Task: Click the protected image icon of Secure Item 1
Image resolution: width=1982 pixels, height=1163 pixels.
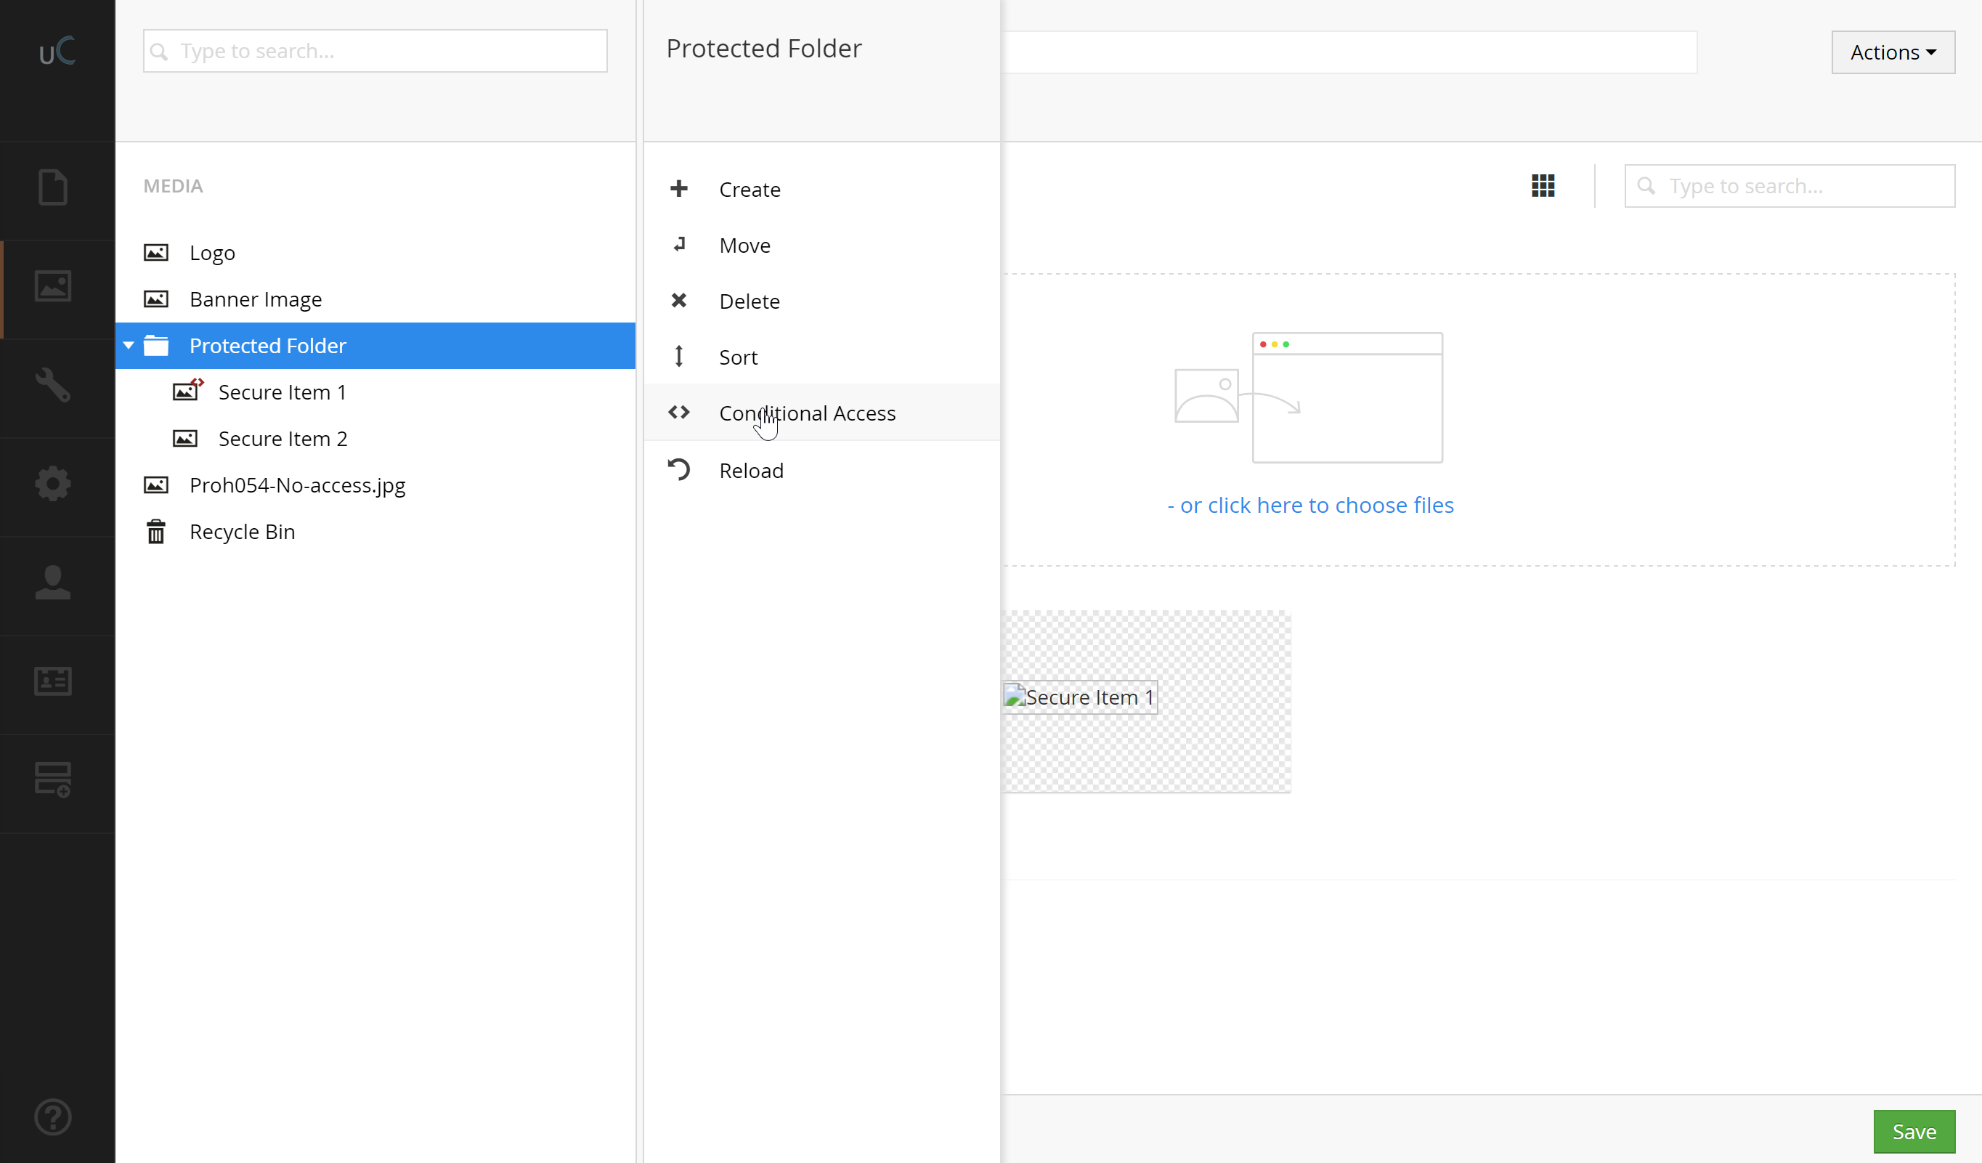Action: 187,390
